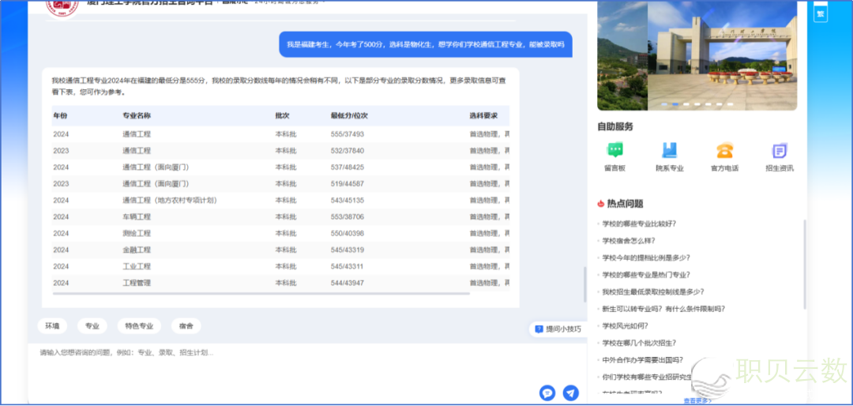The image size is (853, 406).
Task: Open question 中外合作办学需要出国吗？
Action: click(642, 359)
